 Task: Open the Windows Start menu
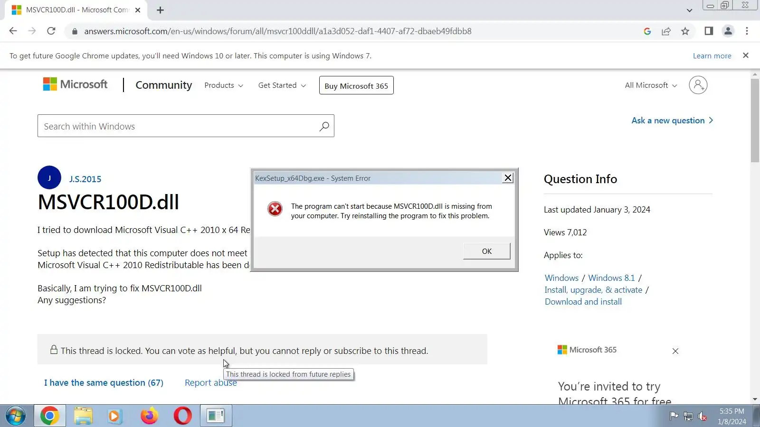point(16,416)
